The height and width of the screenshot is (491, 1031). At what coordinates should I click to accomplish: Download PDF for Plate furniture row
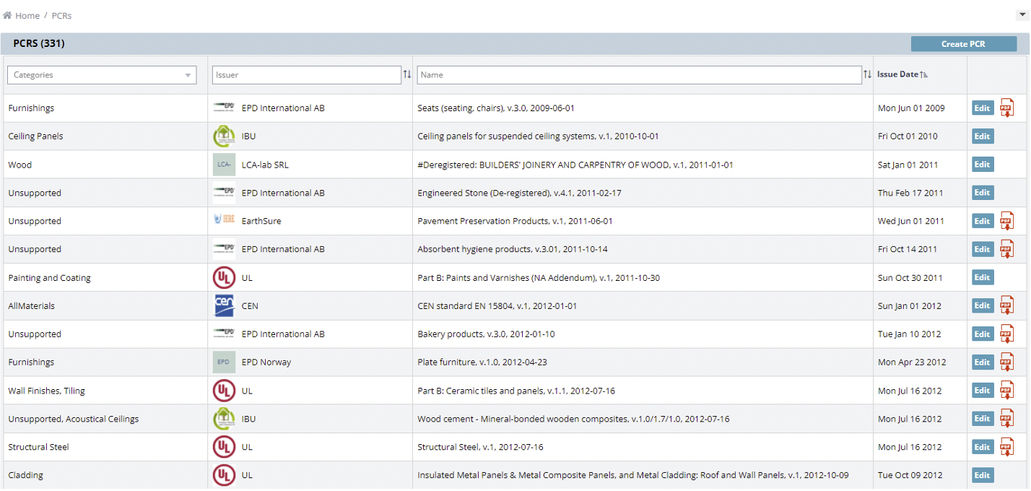[1006, 362]
